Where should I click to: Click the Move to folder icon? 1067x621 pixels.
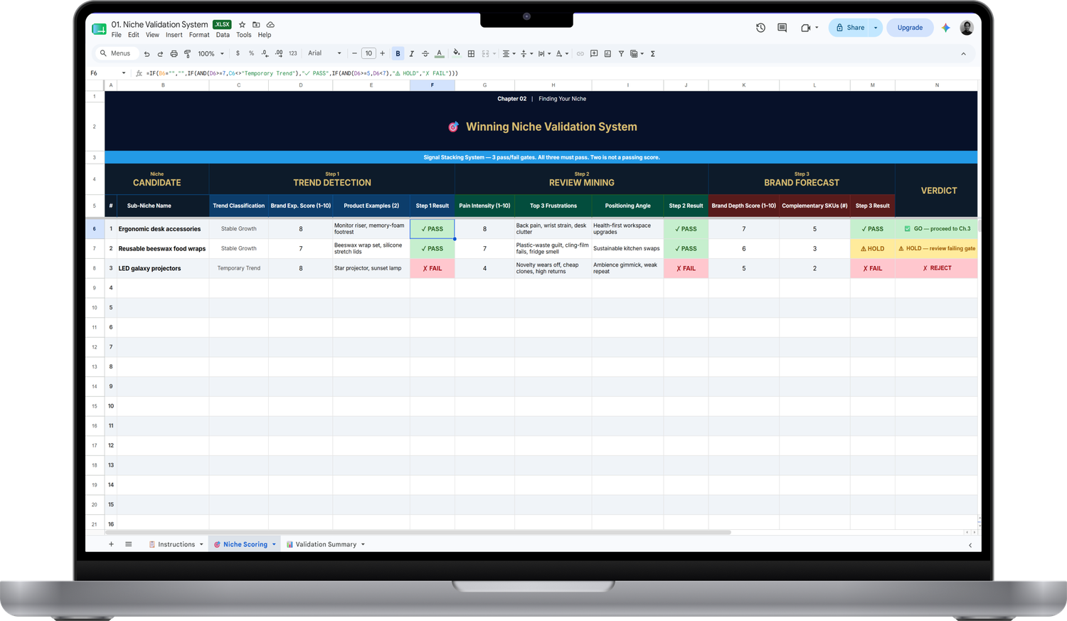click(256, 24)
